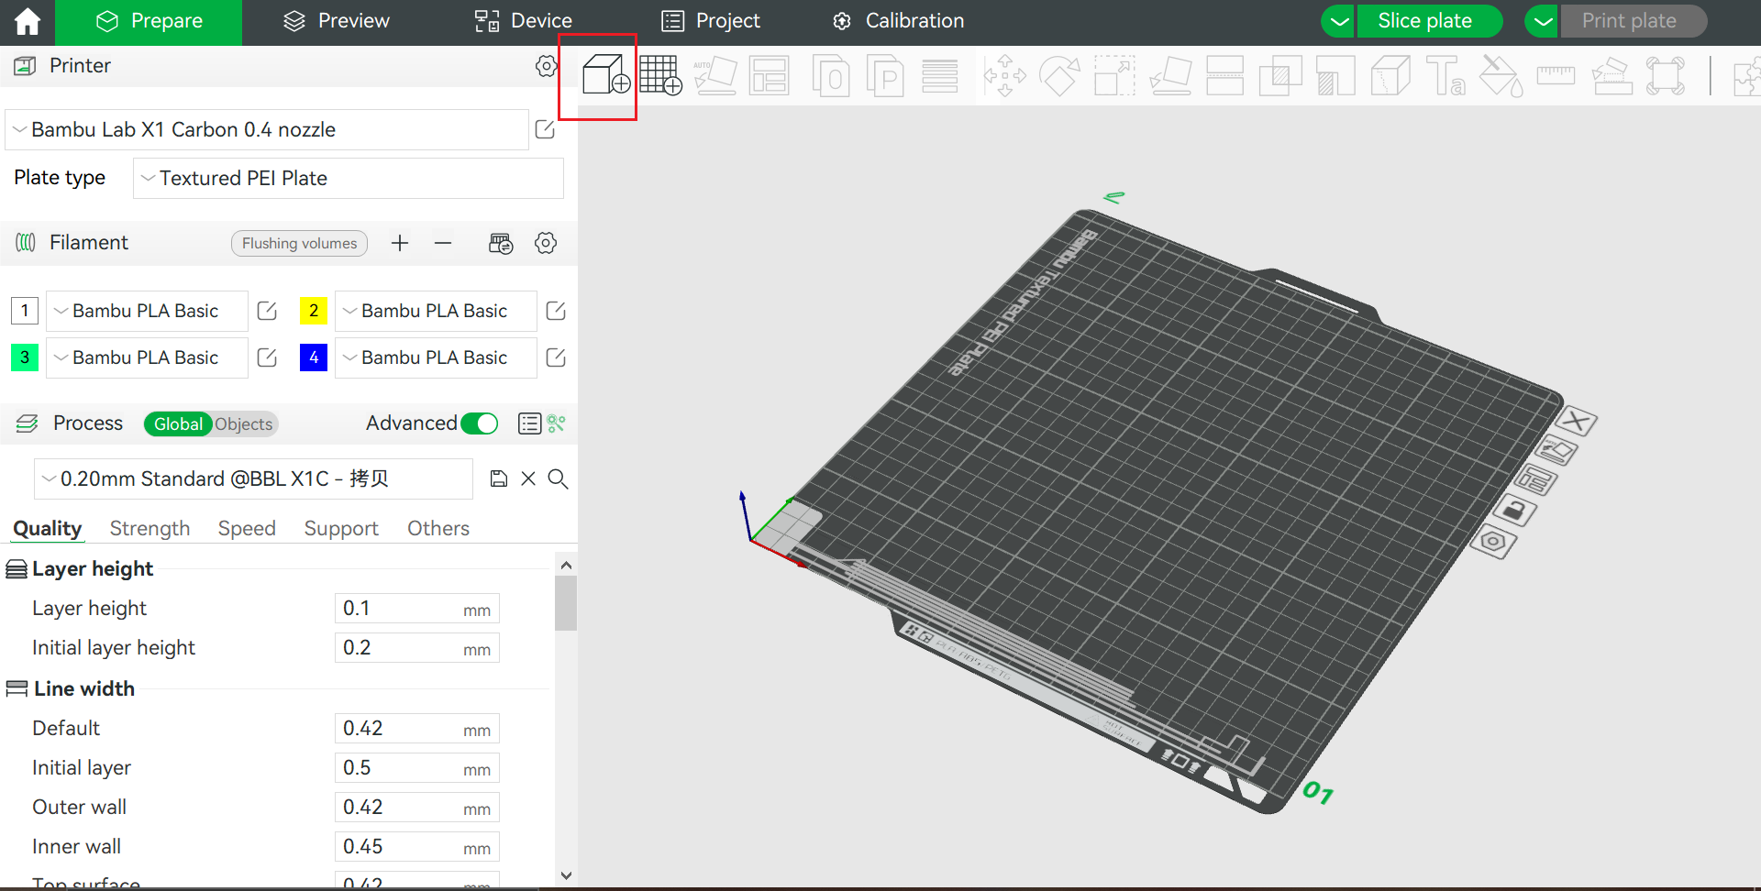Open plate settings hexagon icon
Screen dimensions: 1761x891
1493,542
